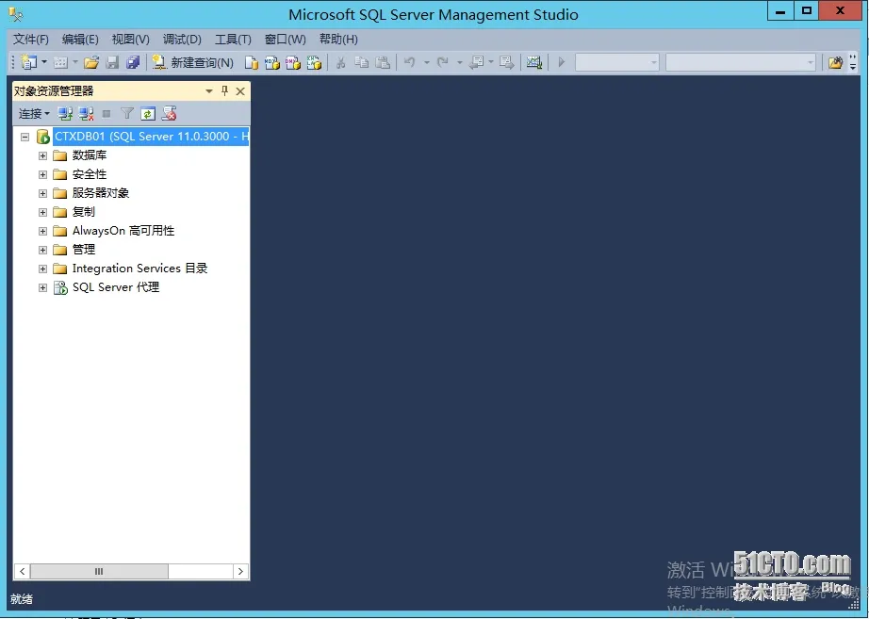Close the 对象资源管理器 panel
869x619 pixels.
[x=240, y=91]
